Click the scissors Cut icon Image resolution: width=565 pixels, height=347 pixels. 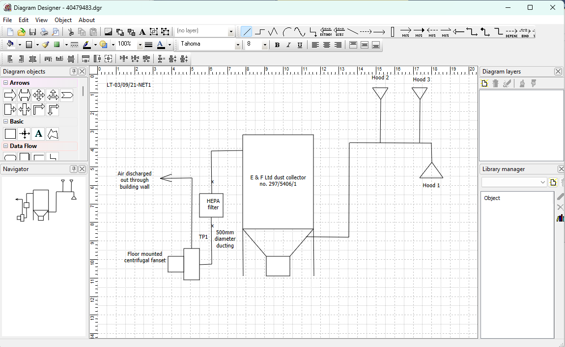pos(71,32)
